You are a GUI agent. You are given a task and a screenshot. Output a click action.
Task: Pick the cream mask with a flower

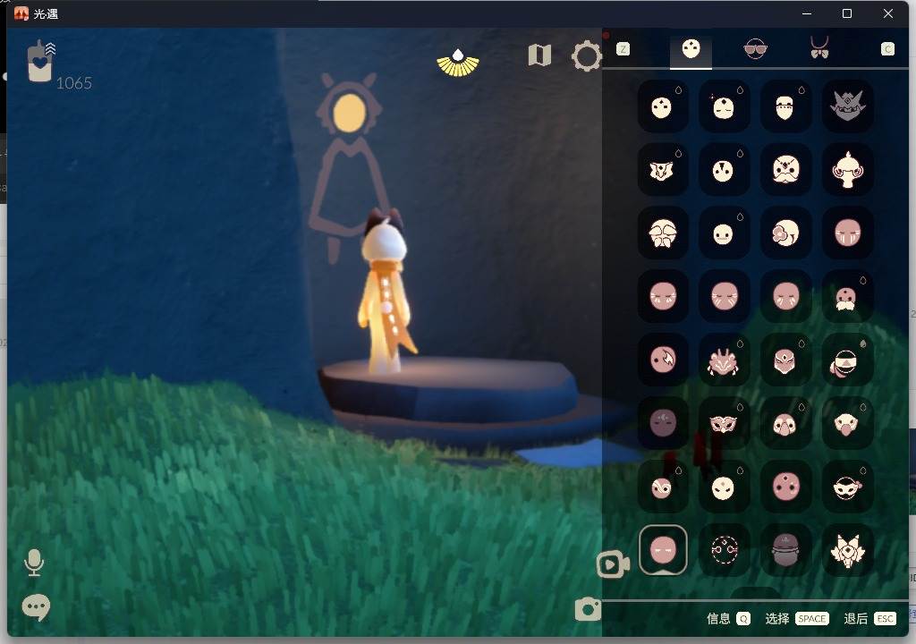pyautogui.click(x=785, y=233)
